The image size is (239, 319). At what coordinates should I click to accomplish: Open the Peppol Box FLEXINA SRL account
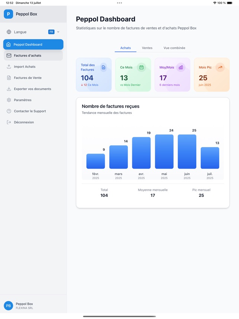tap(33, 306)
